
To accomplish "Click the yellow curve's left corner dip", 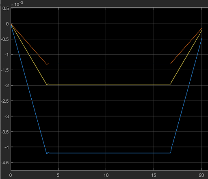I will pyautogui.click(x=47, y=84).
